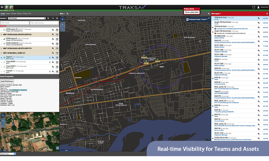
Task: Switch to the Users tab
Action: coord(8,13)
